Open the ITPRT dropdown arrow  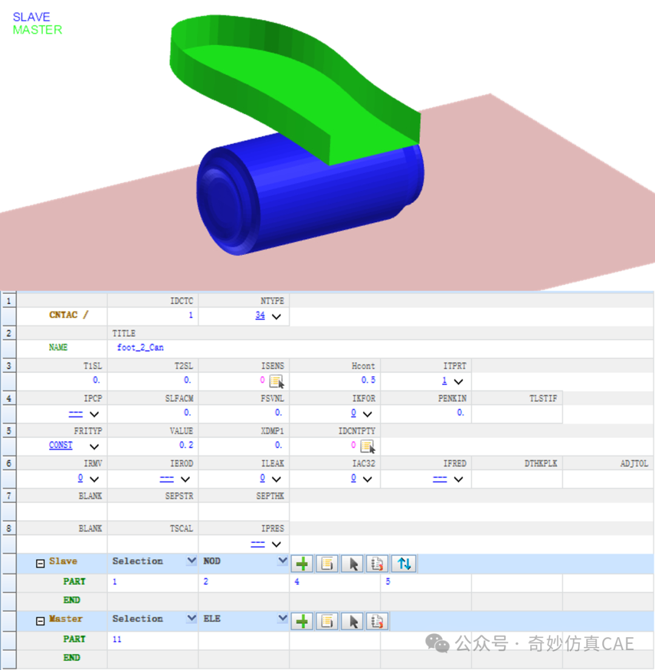point(458,382)
